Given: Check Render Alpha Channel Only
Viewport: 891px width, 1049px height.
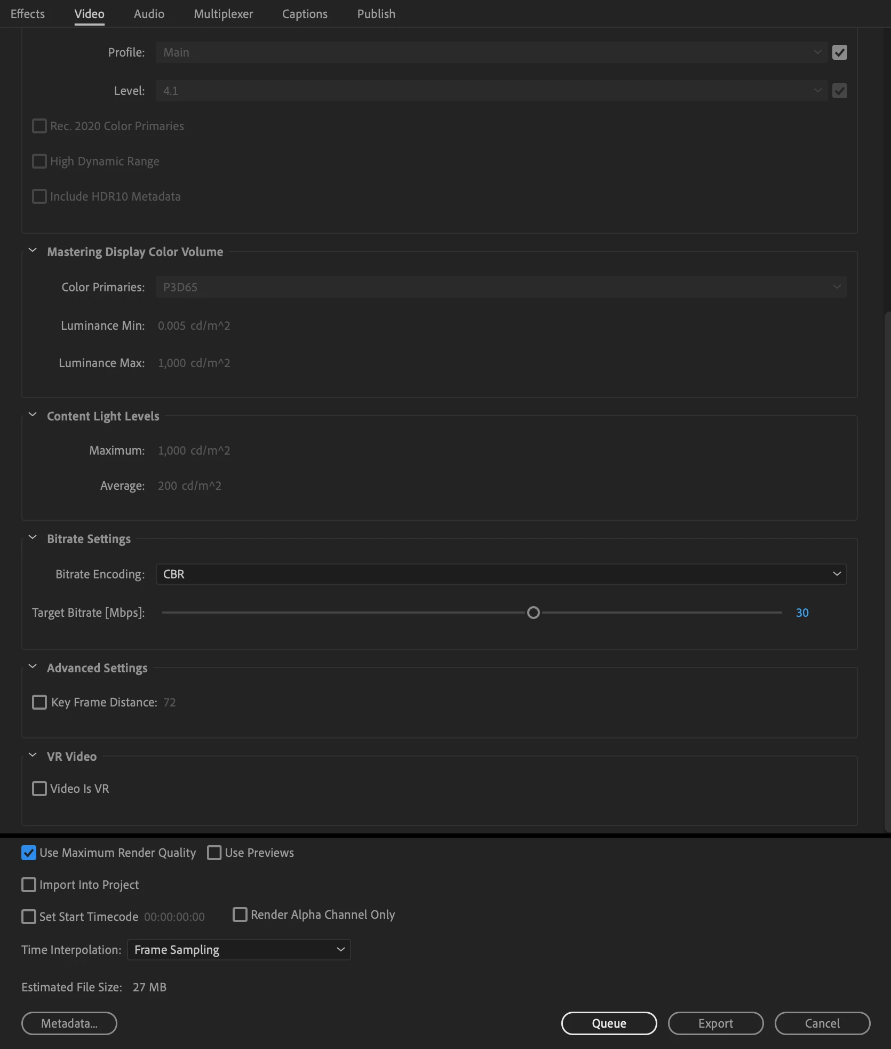Looking at the screenshot, I should [240, 915].
